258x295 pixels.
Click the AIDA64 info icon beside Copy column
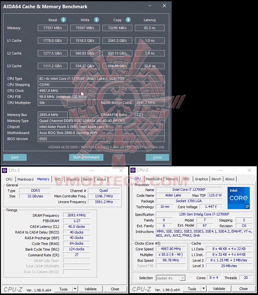(x=128, y=20)
